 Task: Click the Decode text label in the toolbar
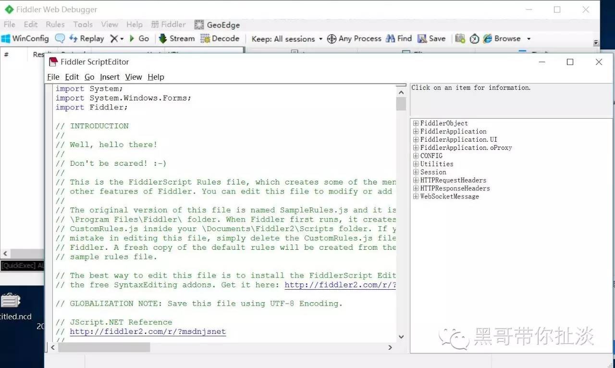226,38
